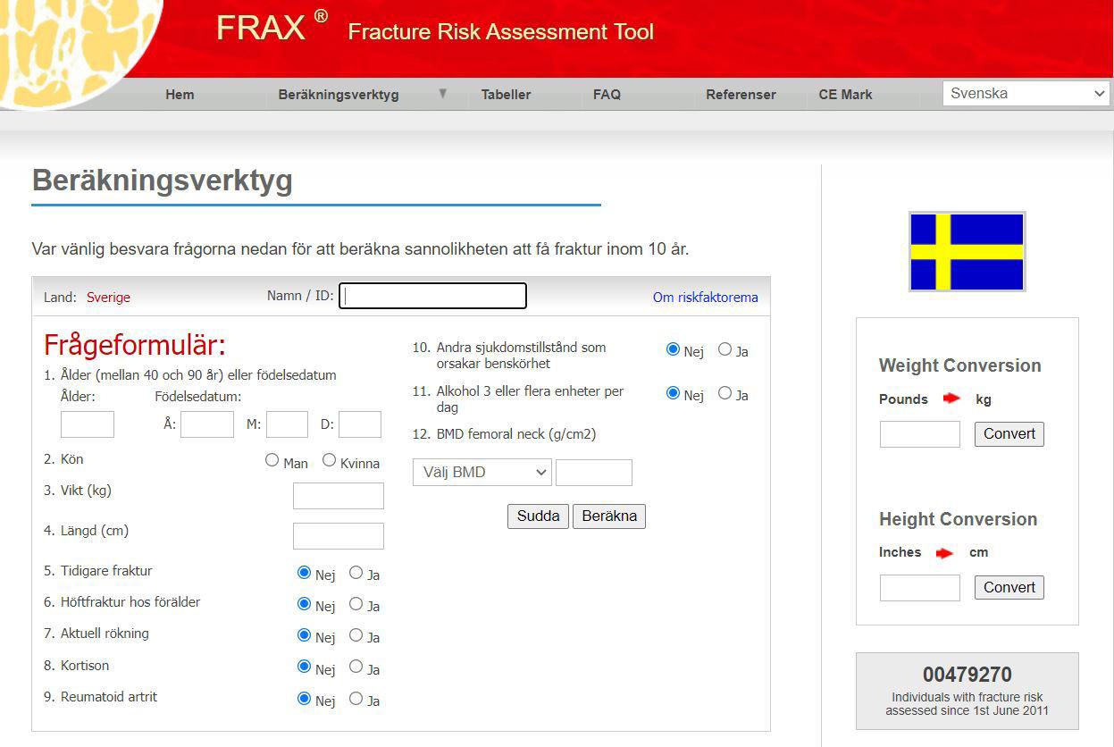Click the Swedish flag image
The width and height of the screenshot is (1114, 747).
(967, 251)
